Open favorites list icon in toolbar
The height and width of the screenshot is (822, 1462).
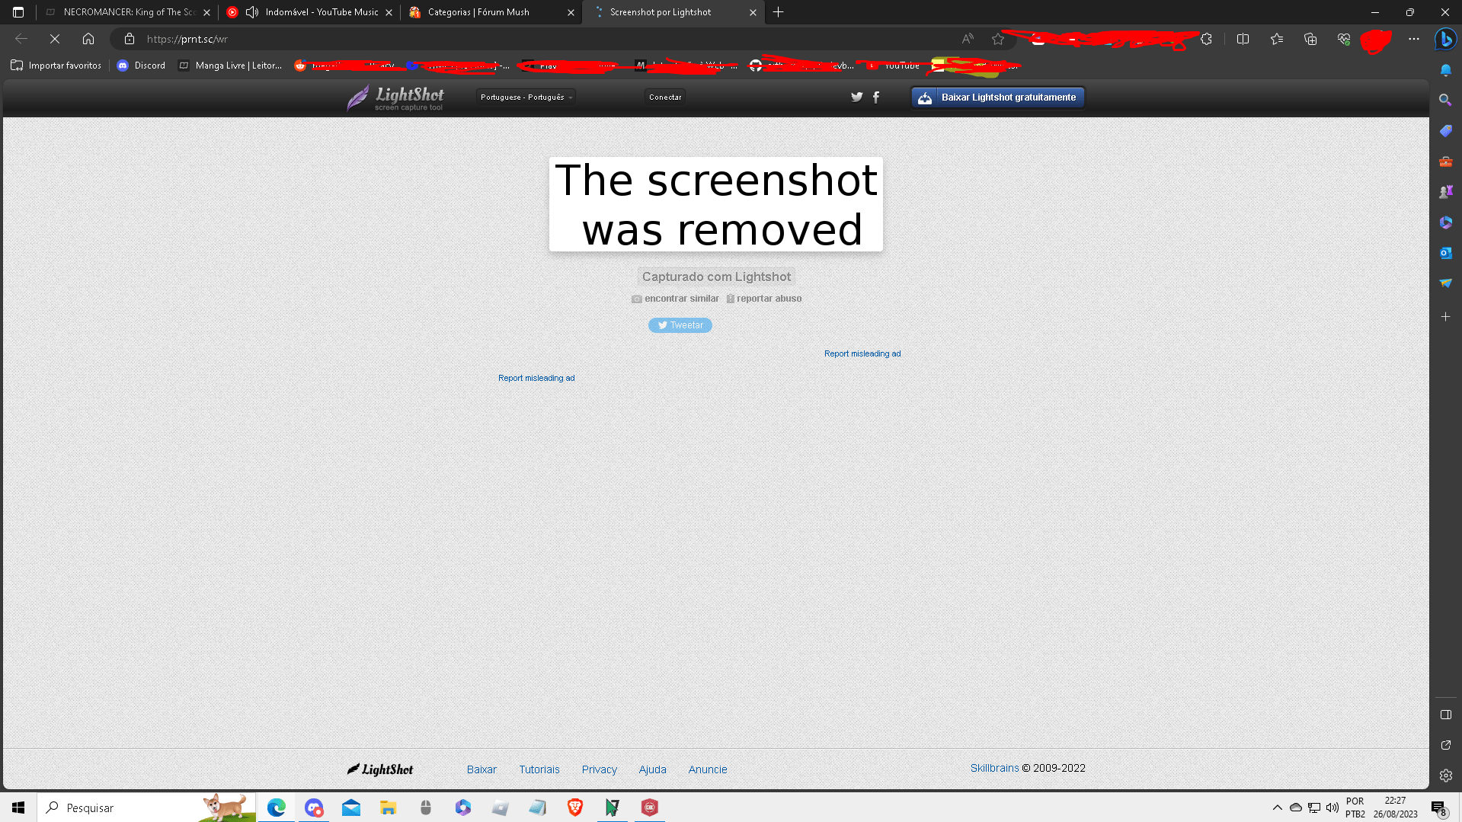click(1277, 39)
